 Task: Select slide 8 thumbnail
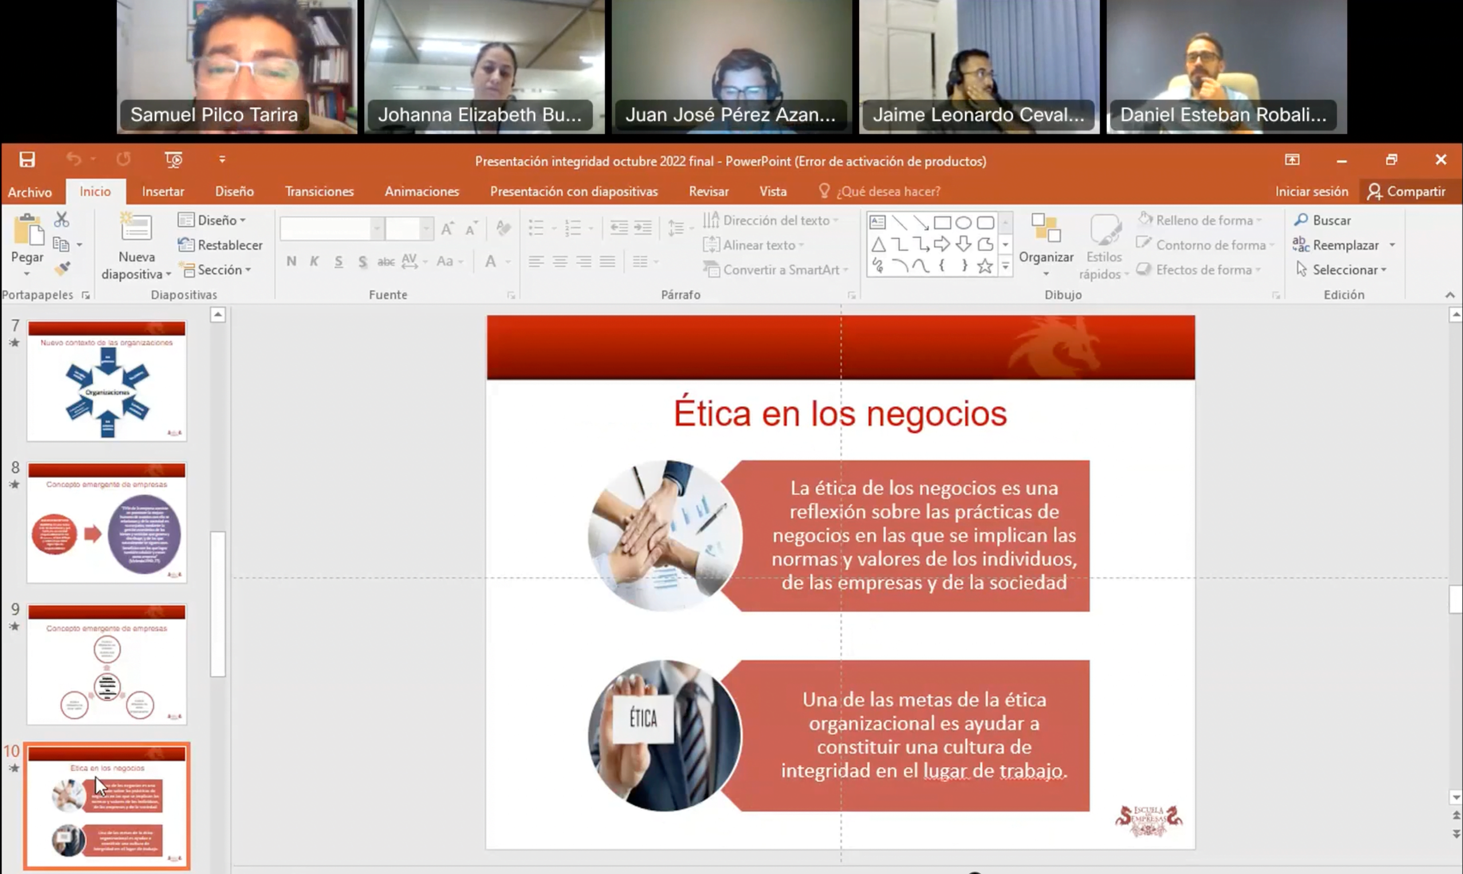click(107, 523)
